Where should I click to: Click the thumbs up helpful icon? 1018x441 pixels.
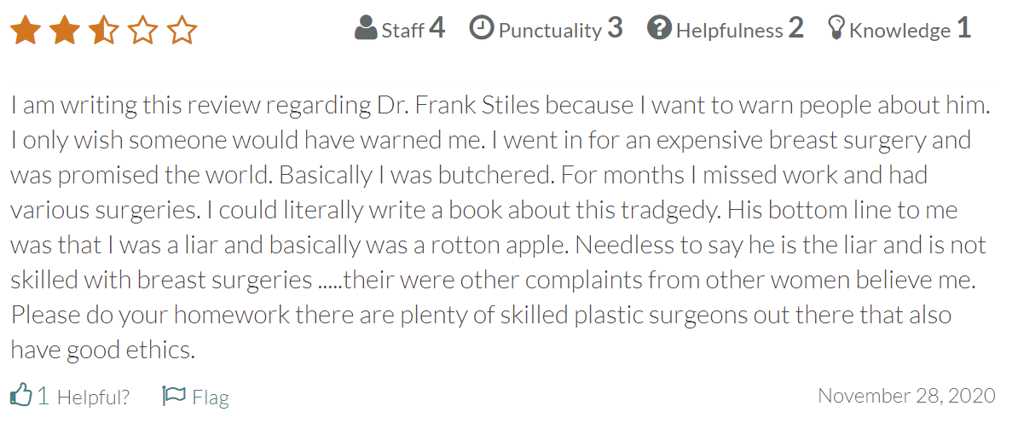[20, 395]
